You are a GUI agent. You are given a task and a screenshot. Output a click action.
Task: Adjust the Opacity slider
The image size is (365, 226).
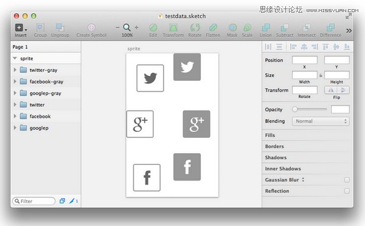pyautogui.click(x=310, y=109)
